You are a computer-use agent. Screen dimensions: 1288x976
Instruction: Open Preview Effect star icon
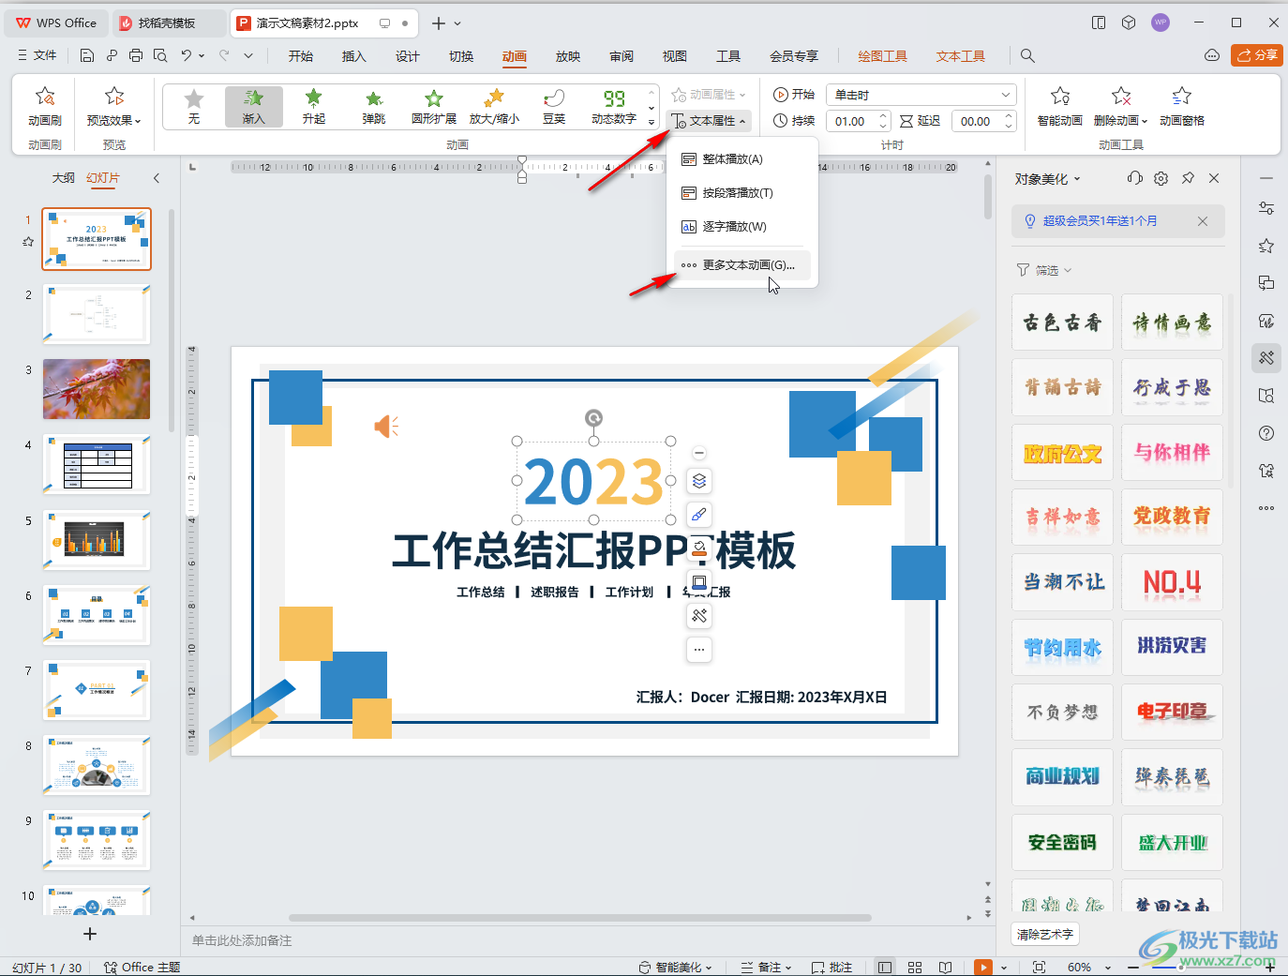pyautogui.click(x=114, y=97)
